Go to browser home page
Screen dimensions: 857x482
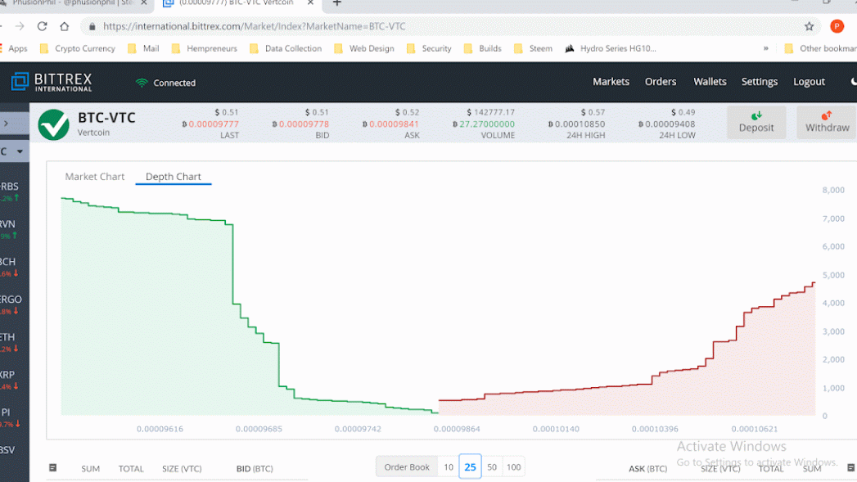65,26
